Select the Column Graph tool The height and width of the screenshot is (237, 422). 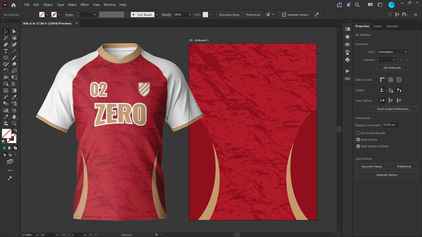coord(6,110)
